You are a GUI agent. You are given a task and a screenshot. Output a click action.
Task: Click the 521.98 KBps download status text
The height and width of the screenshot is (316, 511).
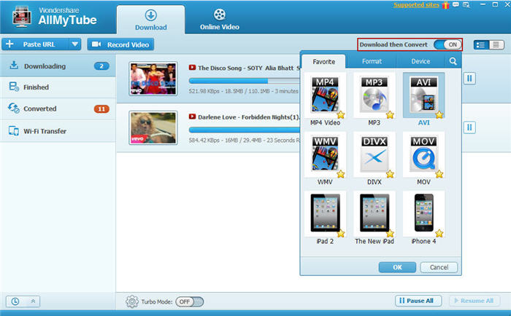(244, 91)
